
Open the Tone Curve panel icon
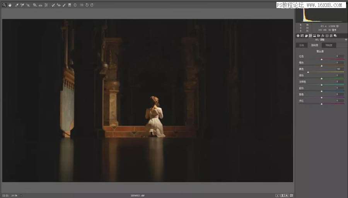(x=302, y=35)
